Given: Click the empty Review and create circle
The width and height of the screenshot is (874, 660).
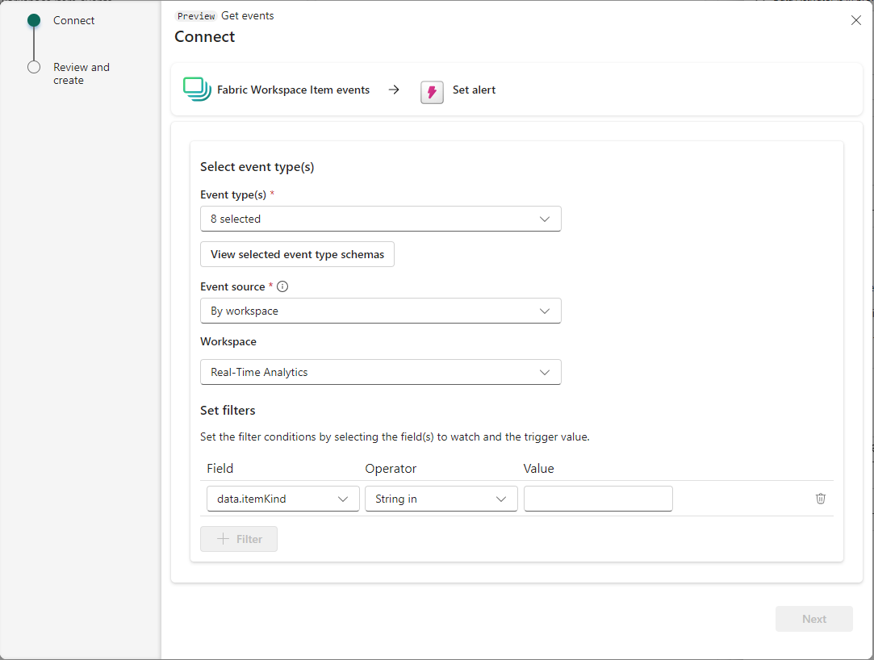Looking at the screenshot, I should click(x=34, y=68).
